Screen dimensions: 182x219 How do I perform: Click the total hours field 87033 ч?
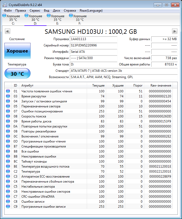(x=164, y=64)
